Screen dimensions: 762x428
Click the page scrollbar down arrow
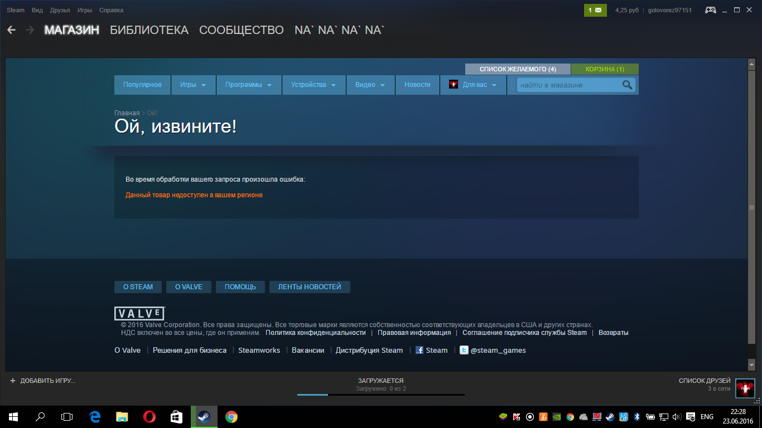tap(751, 365)
